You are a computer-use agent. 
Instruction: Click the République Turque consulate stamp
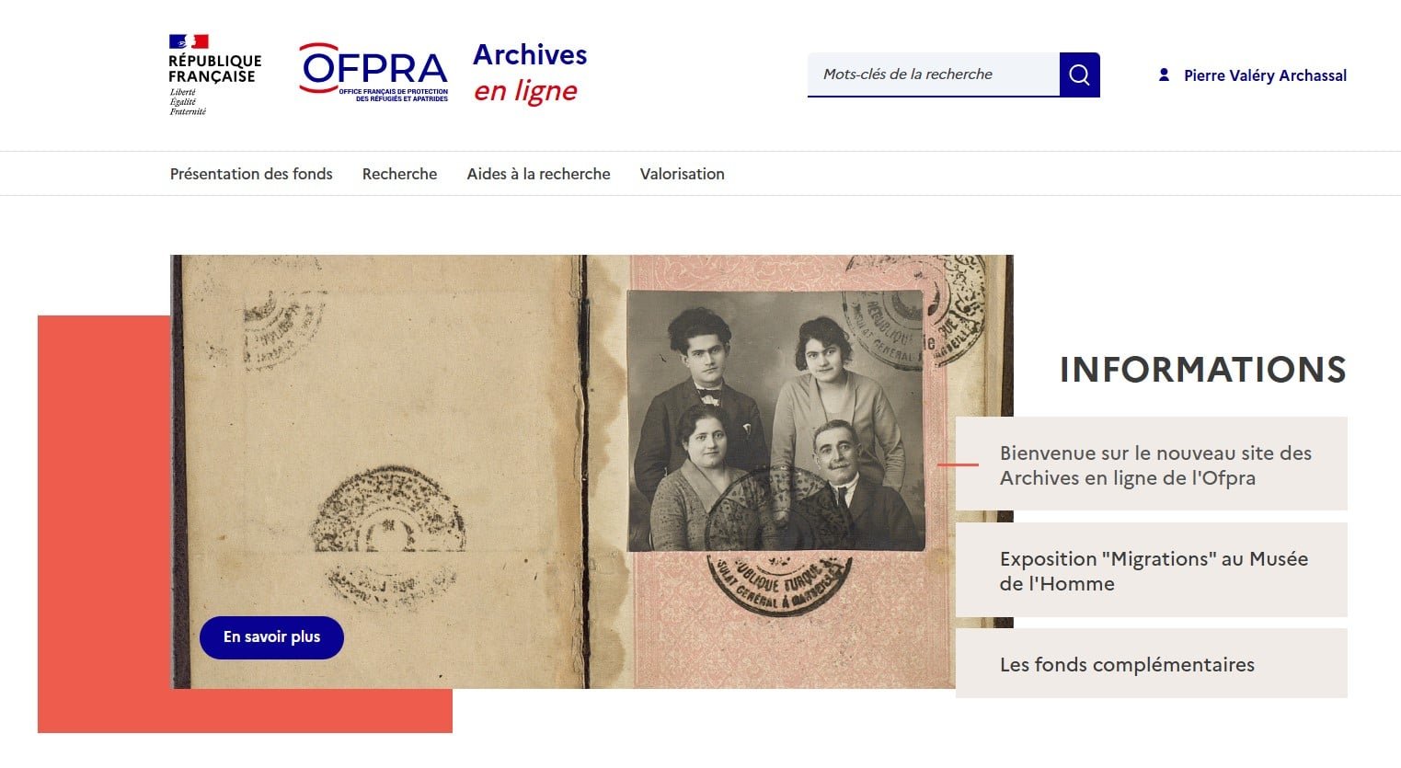779,582
